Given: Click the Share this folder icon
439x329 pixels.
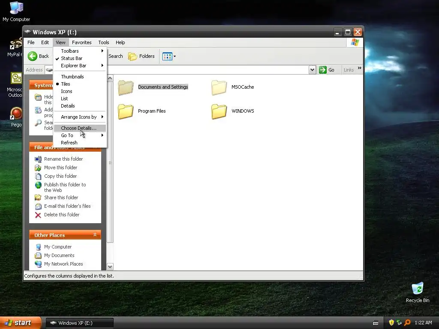Looking at the screenshot, I should [38, 197].
